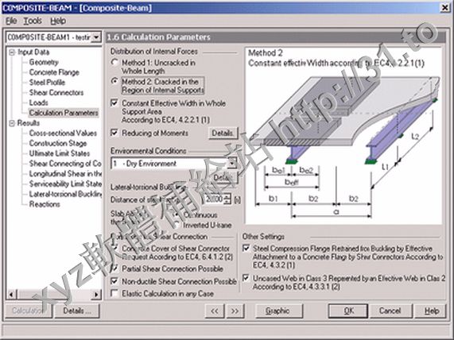Open Ultimate Limit States results
Screen dimensions: 454x340
(x=60, y=153)
